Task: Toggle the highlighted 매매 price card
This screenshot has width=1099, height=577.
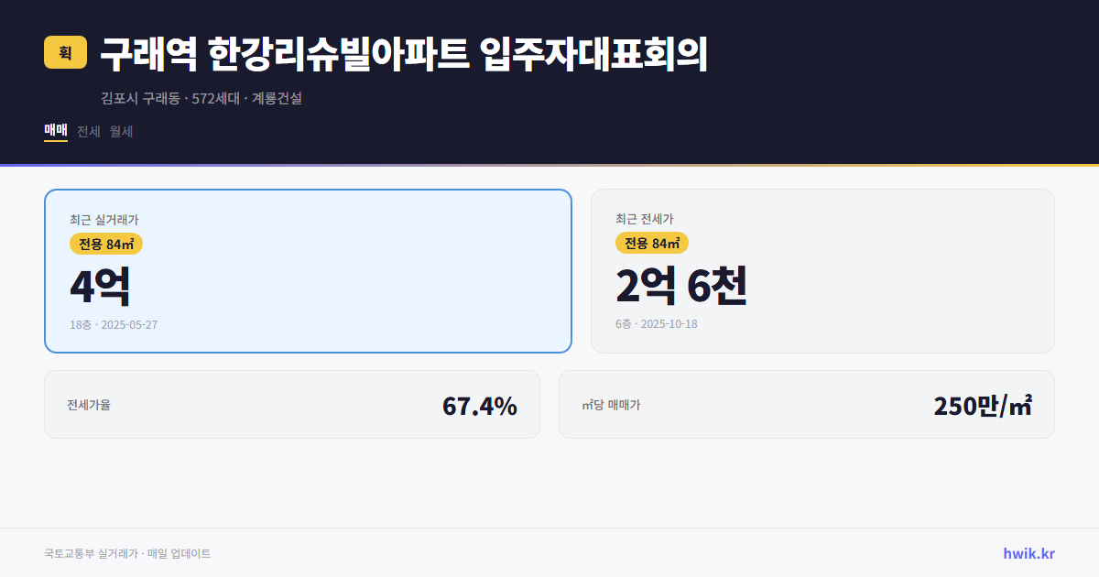Action: point(308,270)
